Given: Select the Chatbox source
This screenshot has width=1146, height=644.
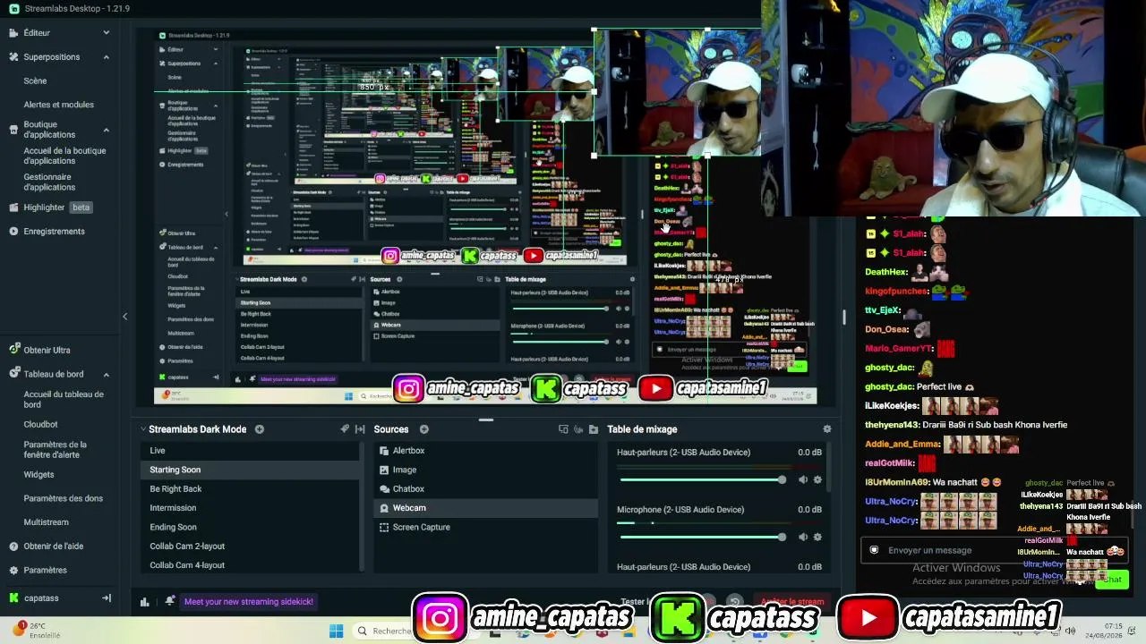Looking at the screenshot, I should click(x=485, y=489).
